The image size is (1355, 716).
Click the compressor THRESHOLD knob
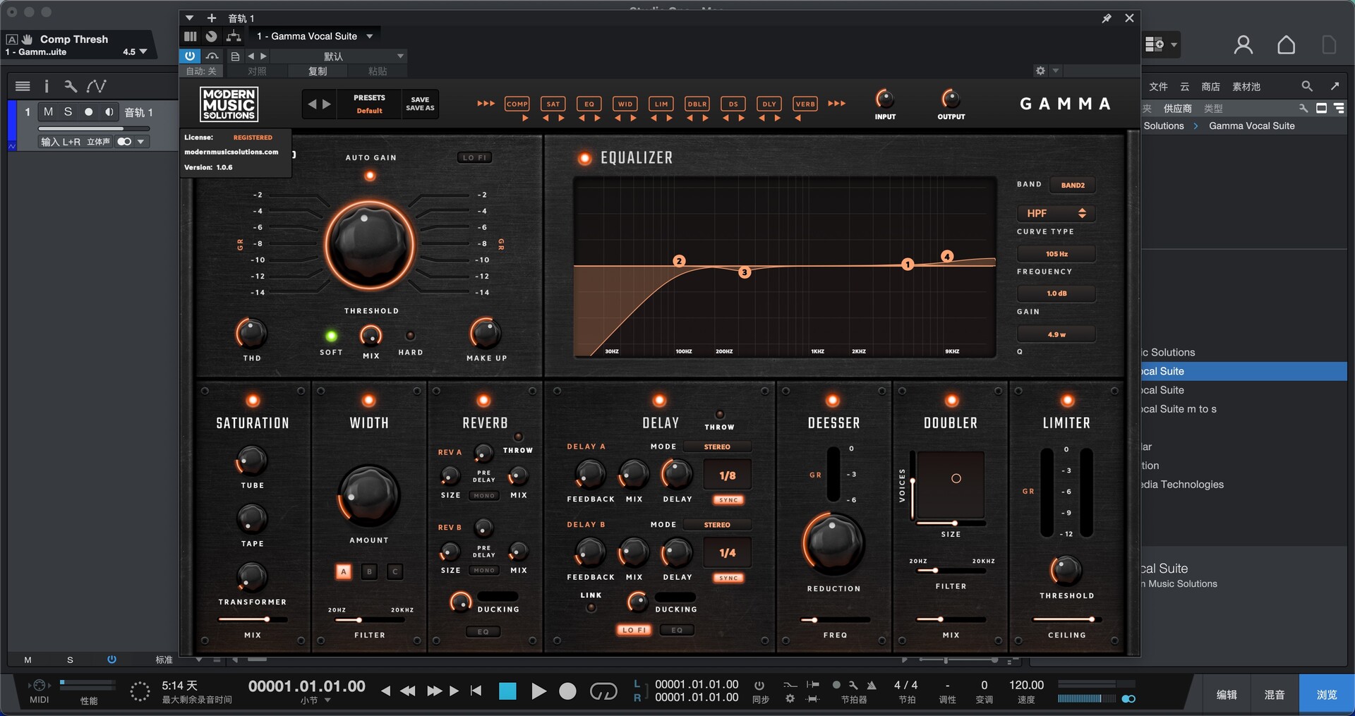(x=369, y=245)
